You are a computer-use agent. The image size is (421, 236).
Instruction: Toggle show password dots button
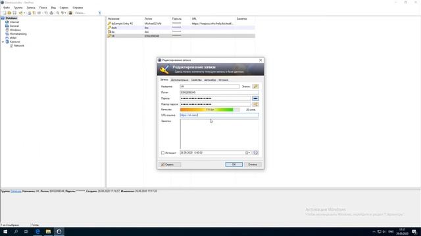255,98
